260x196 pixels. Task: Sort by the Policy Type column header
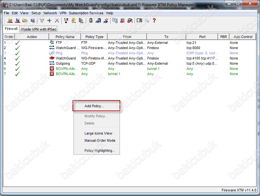pos(94,37)
